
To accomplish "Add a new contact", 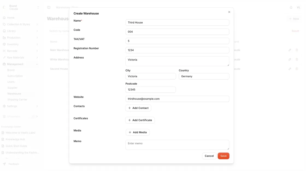I will (138, 108).
